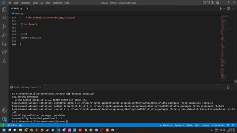Open the Testing flask view

(x=4, y=61)
